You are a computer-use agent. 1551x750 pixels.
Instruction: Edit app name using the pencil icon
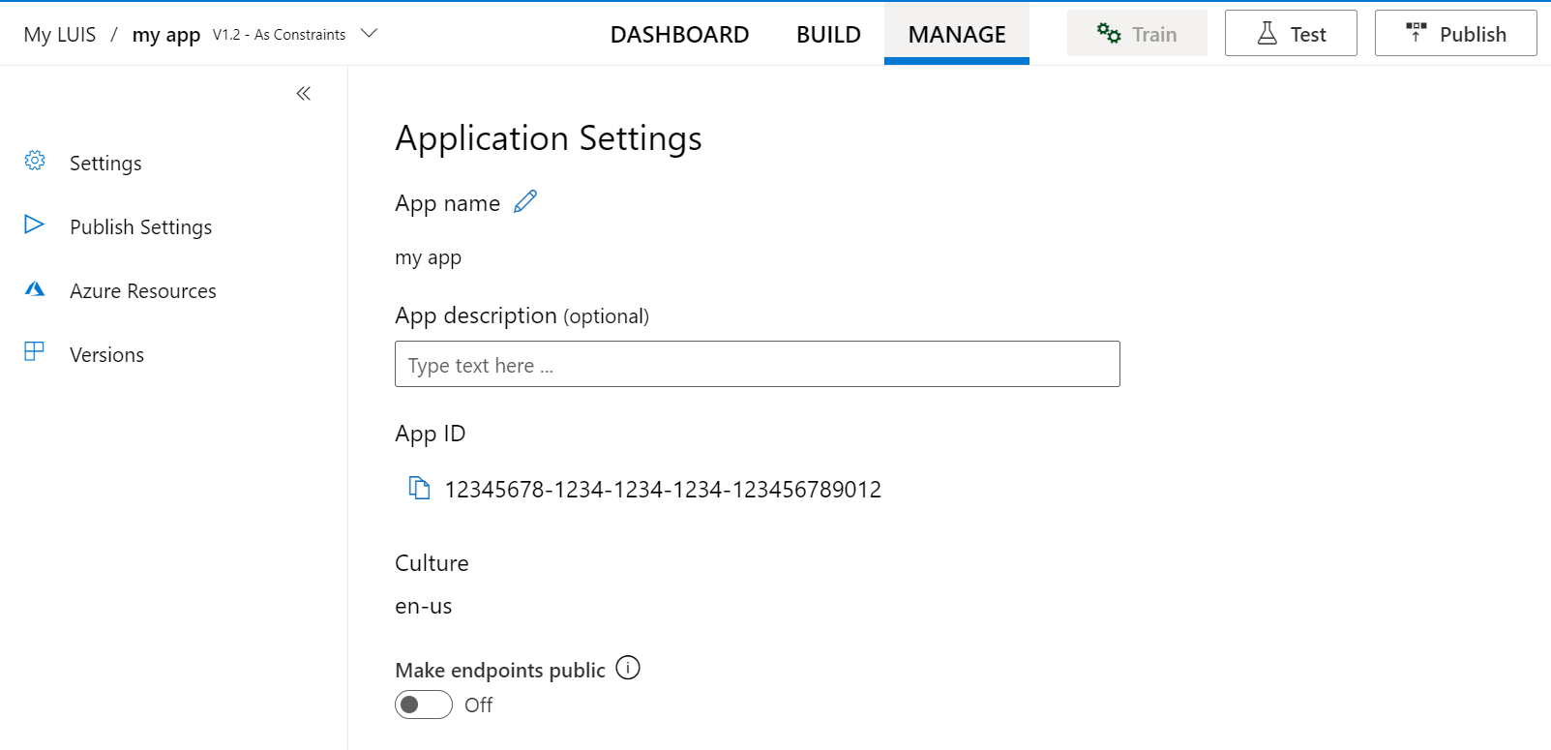click(x=525, y=201)
